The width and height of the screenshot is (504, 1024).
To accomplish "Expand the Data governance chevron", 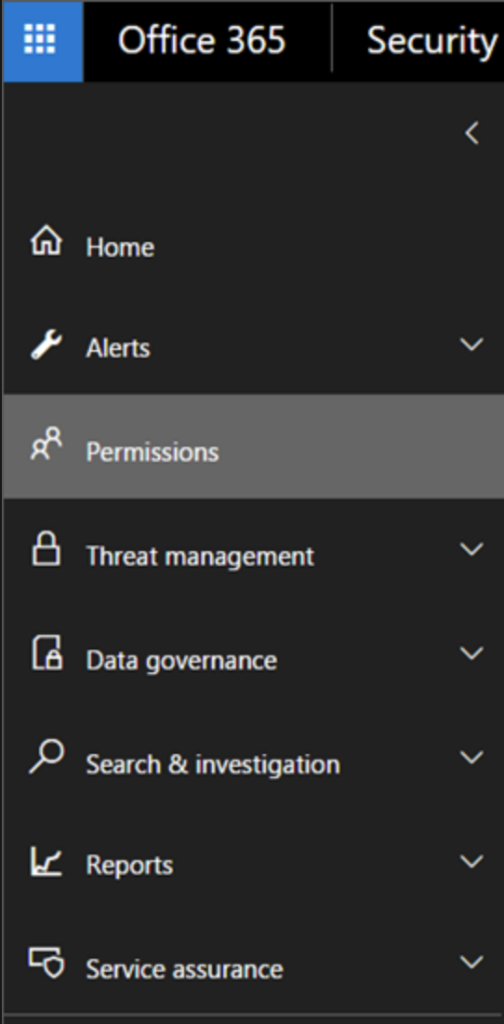I will point(471,653).
